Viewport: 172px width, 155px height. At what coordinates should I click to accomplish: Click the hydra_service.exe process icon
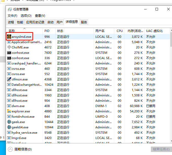pyautogui.click(x=9, y=132)
